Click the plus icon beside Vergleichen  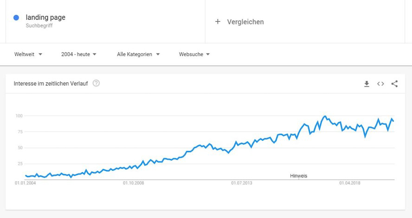[218, 21]
